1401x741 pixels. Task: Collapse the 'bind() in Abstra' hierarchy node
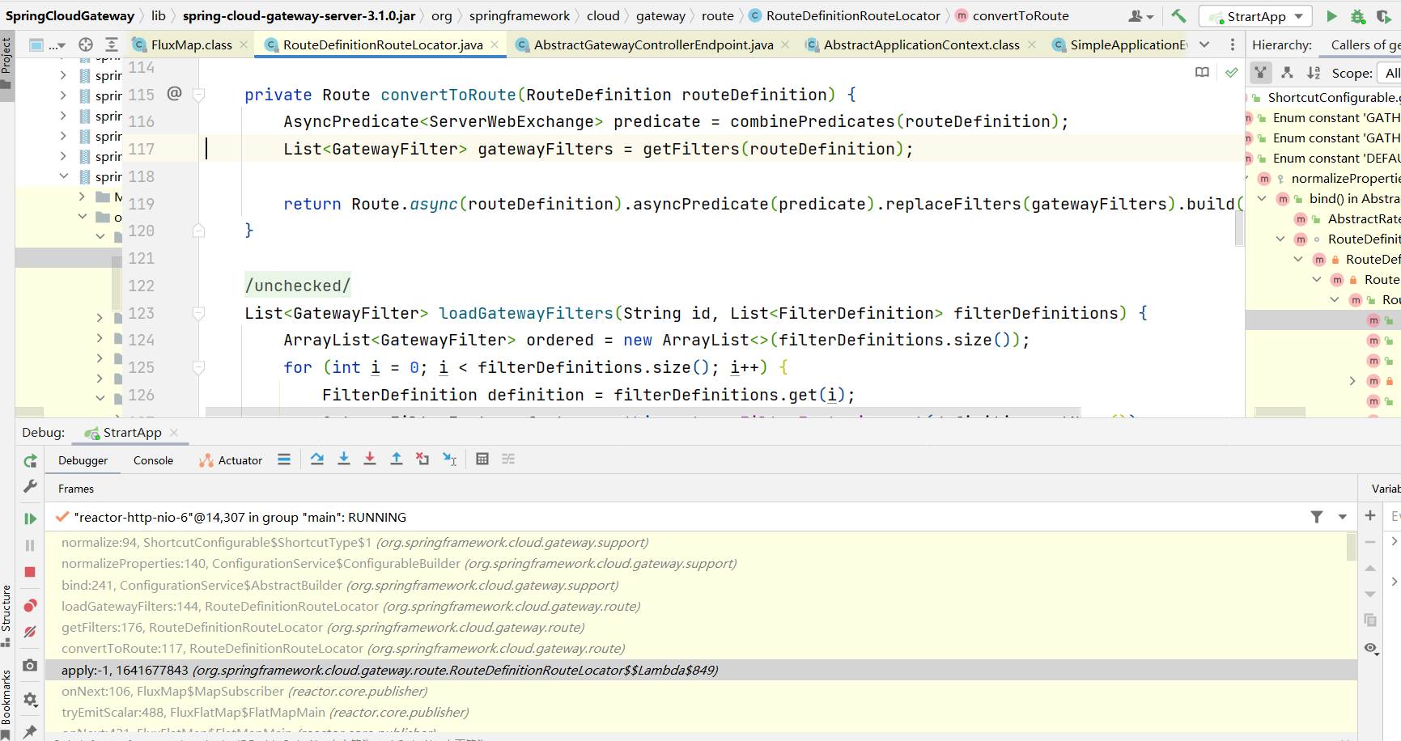click(x=1262, y=198)
